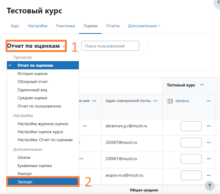The width and height of the screenshot is (220, 194).
Task: Open three-dot menu for афафыа column
Action: point(209,101)
